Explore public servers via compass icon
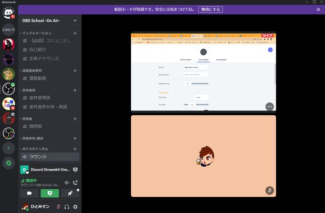 tap(8, 163)
